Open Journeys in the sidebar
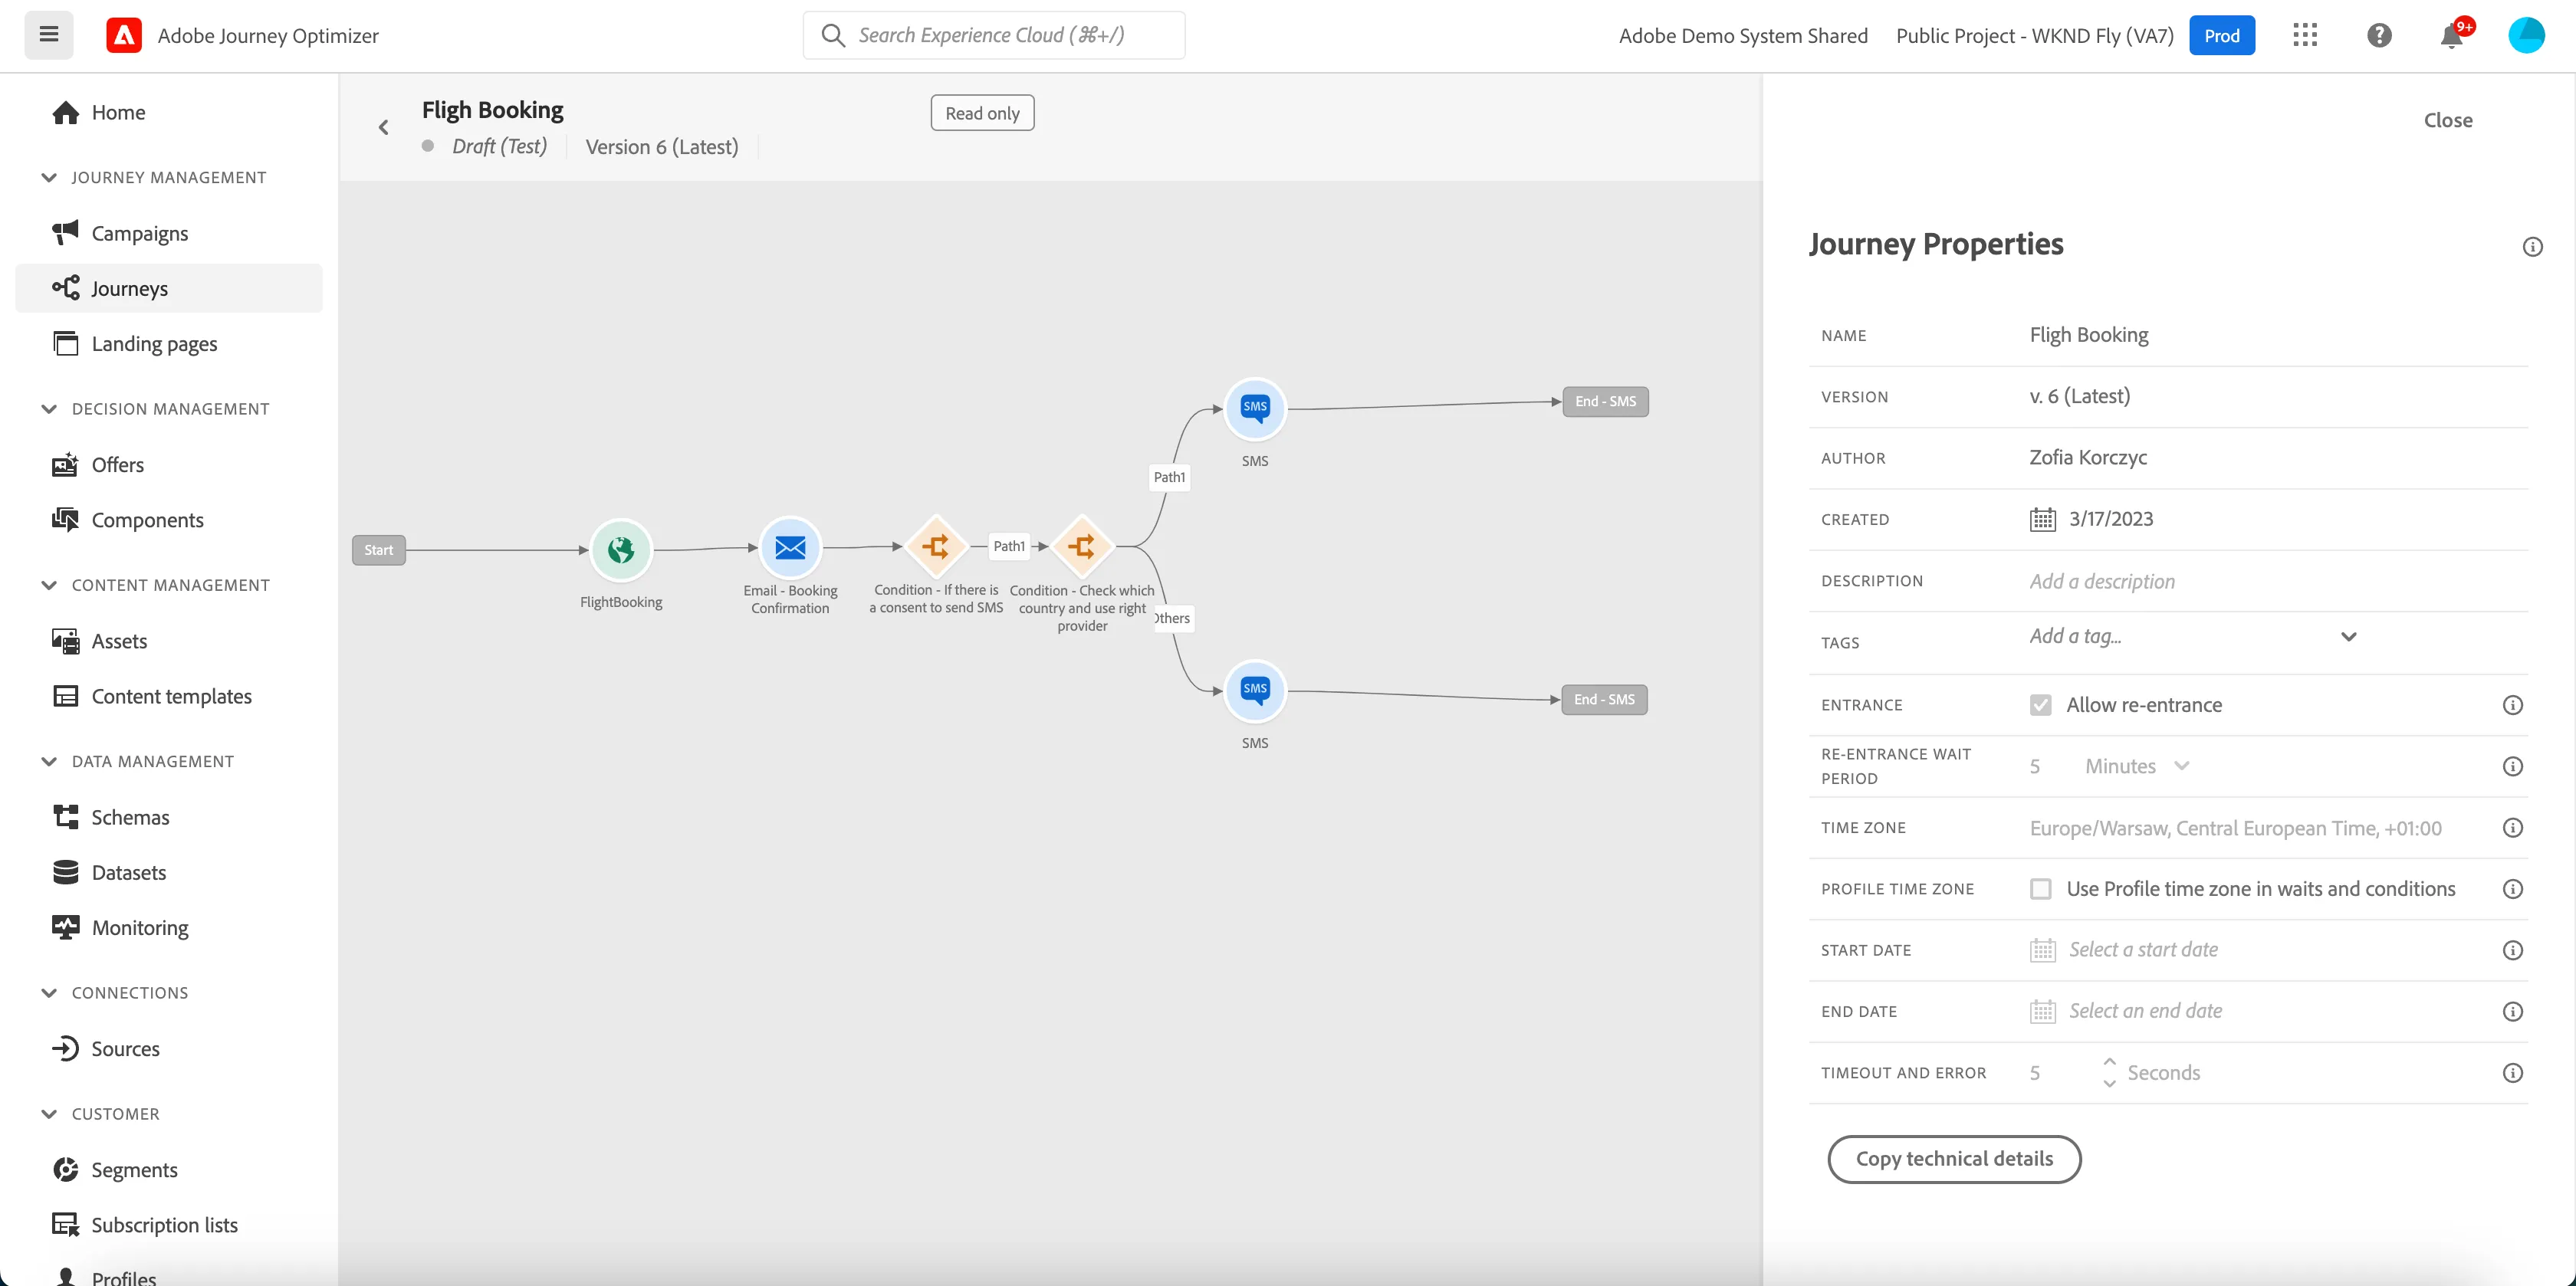This screenshot has width=2576, height=1286. pyautogui.click(x=169, y=288)
